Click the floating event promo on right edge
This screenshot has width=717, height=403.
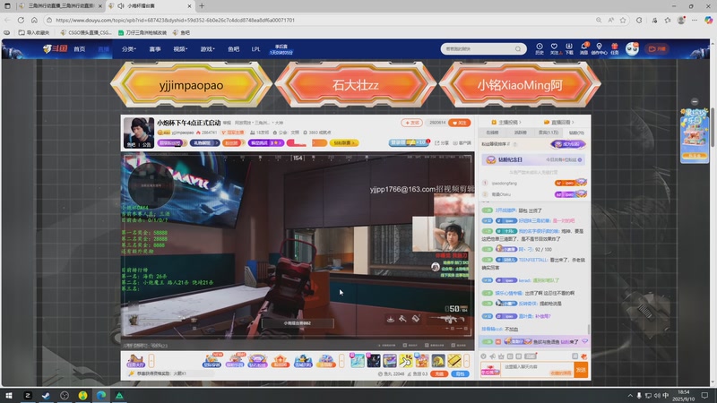click(694, 136)
